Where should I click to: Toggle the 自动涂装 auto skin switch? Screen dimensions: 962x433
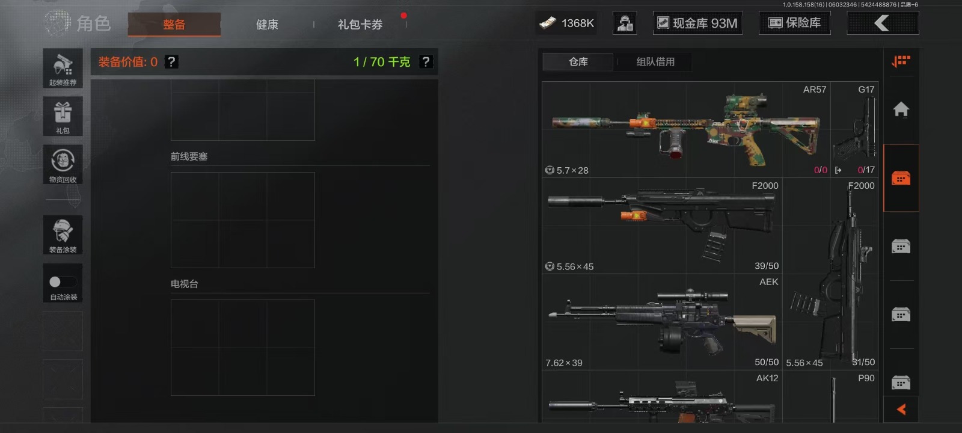point(63,283)
